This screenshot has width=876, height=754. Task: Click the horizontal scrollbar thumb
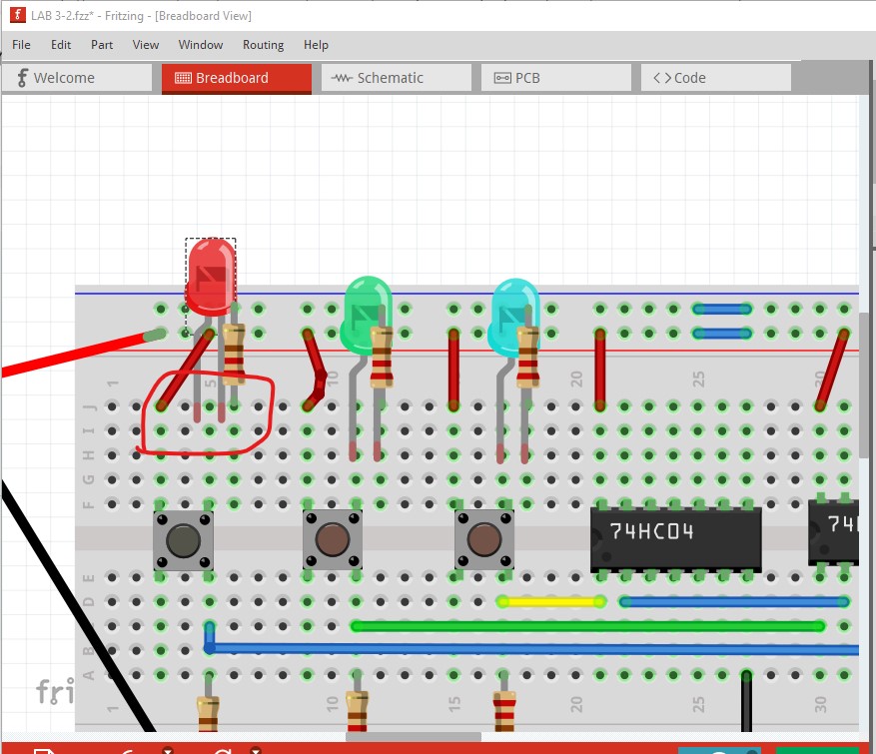tap(413, 738)
